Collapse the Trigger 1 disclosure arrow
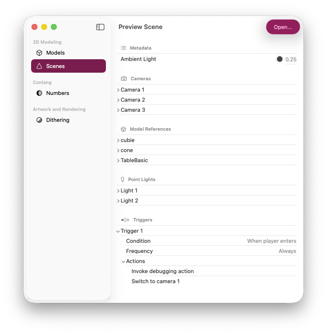Screen dimensions: 327x334 118,231
